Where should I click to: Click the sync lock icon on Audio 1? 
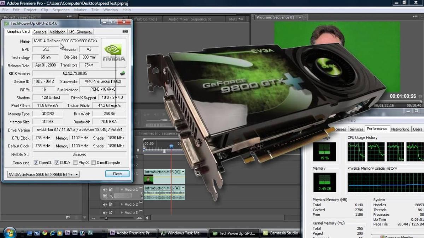pos(111,190)
